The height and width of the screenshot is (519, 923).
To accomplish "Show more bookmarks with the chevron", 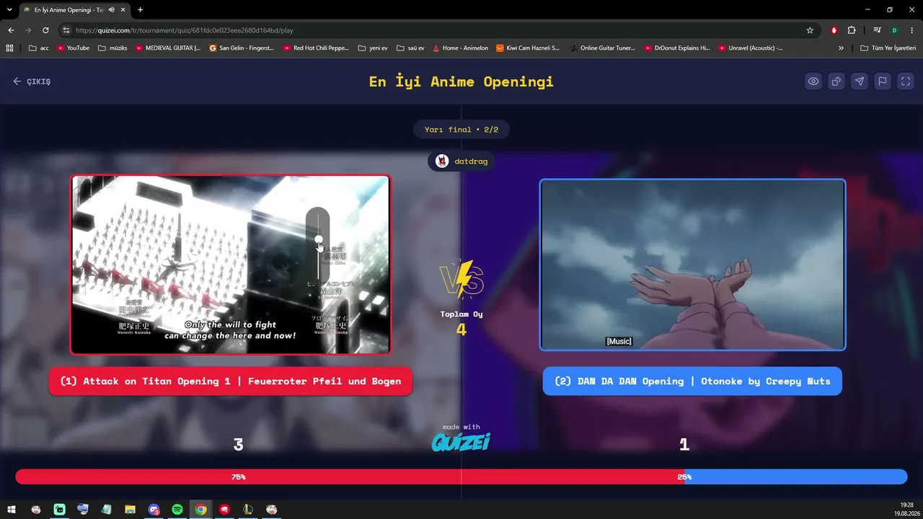I will click(841, 48).
